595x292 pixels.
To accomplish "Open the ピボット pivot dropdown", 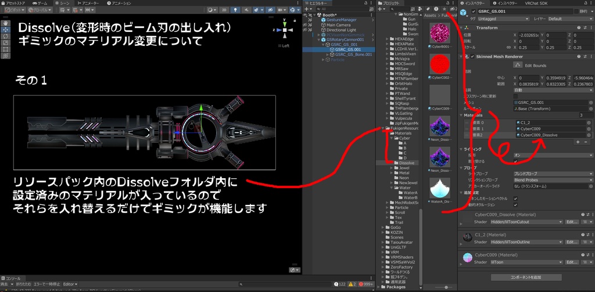I will click(15, 10).
